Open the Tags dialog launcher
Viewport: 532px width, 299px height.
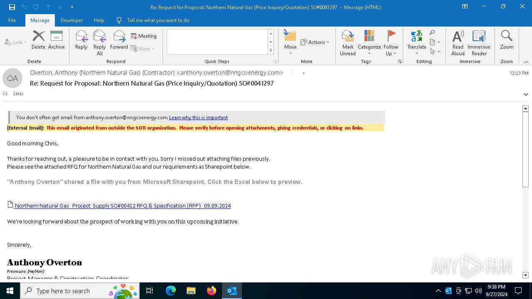tap(400, 61)
